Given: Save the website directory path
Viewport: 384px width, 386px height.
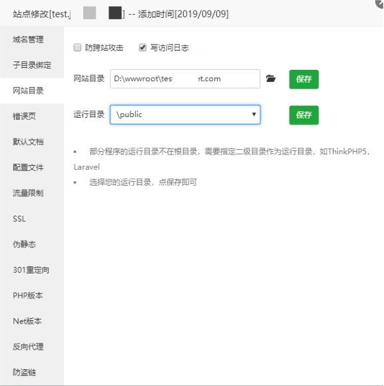Looking at the screenshot, I should tap(303, 79).
